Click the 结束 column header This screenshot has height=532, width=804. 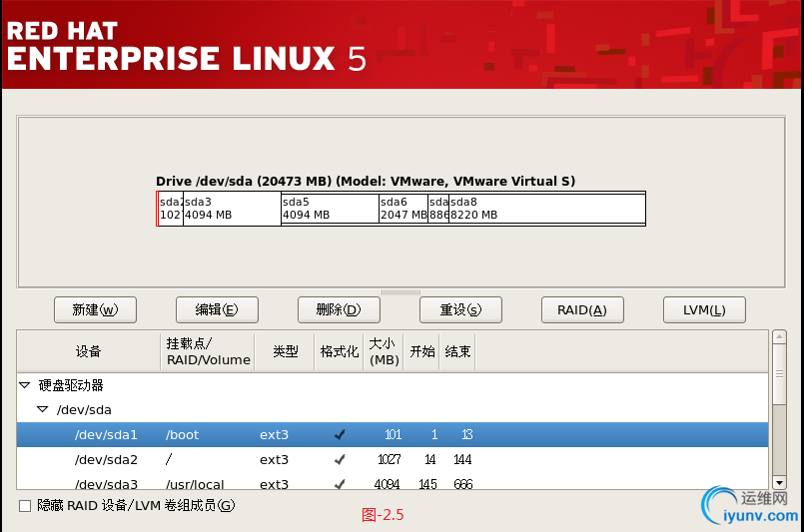[x=457, y=351]
